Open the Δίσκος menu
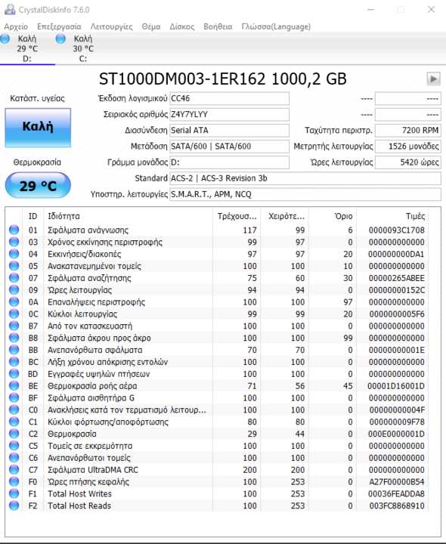 tap(182, 26)
